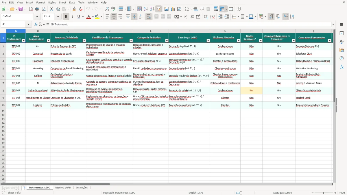Toggle Left-To-Right text direction
Screen dimensions: 347x195
pos(271,17)
